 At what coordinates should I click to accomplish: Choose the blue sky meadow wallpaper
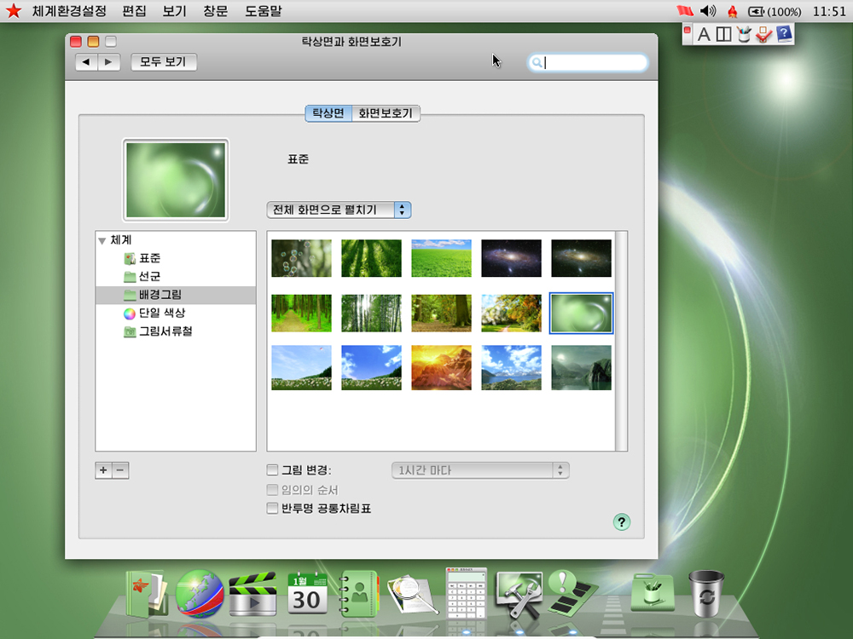coord(372,368)
